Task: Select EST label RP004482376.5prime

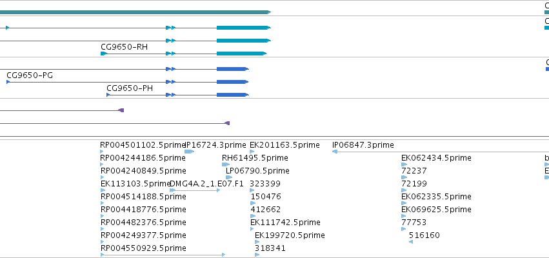Action: [x=143, y=223]
